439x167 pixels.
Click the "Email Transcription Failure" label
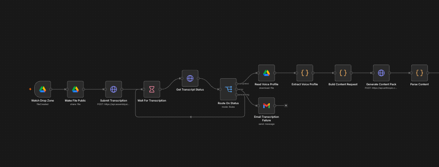pos(266,119)
